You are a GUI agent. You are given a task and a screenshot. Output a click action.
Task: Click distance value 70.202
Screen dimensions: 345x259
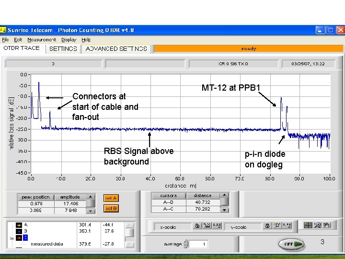pos(203,209)
